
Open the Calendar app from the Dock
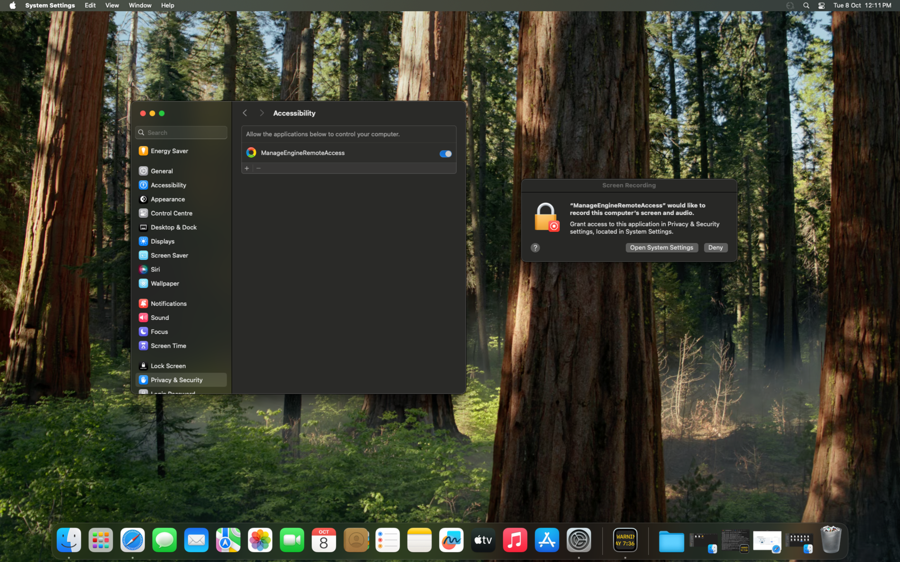pos(323,540)
